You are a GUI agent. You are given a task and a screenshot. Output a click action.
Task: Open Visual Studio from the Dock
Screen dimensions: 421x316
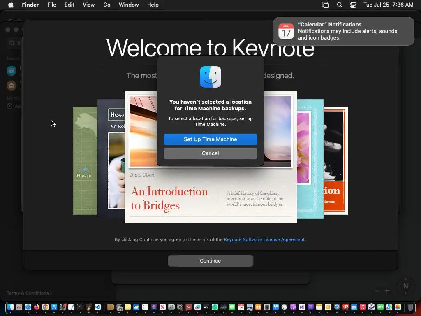(x=302, y=307)
